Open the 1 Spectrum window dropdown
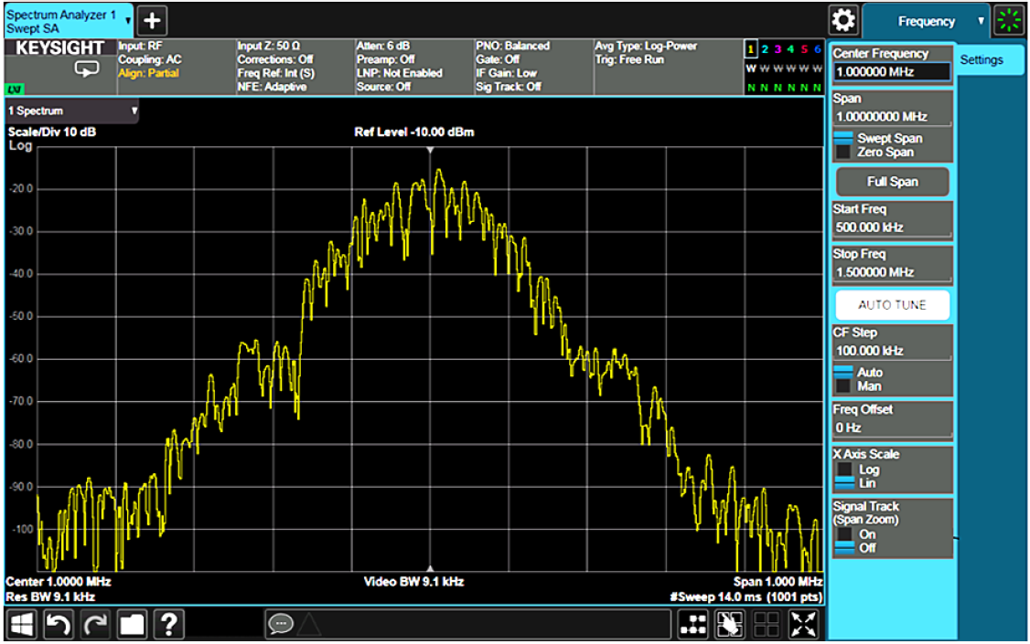 [72, 111]
